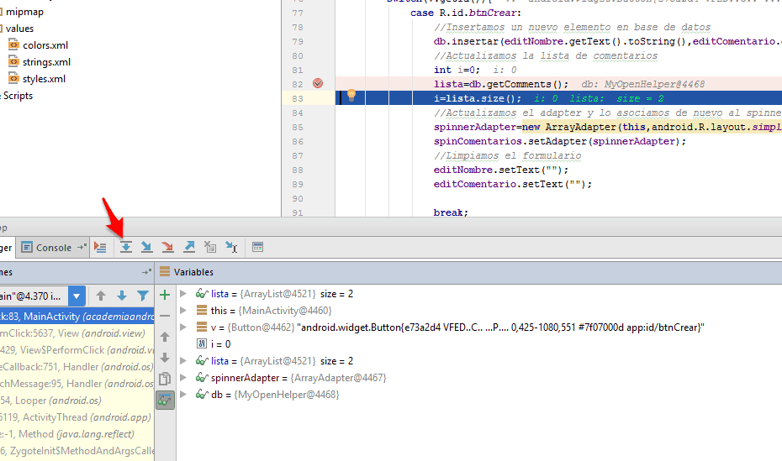Add a new watch with green plus
782x461 pixels.
(165, 296)
